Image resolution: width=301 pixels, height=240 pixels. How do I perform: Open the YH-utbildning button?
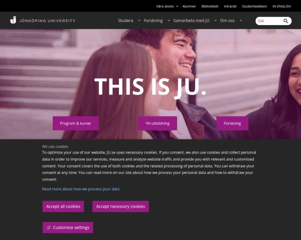[158, 123]
